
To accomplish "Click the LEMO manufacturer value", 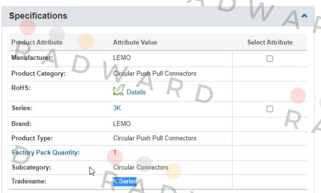I will click(x=122, y=58).
